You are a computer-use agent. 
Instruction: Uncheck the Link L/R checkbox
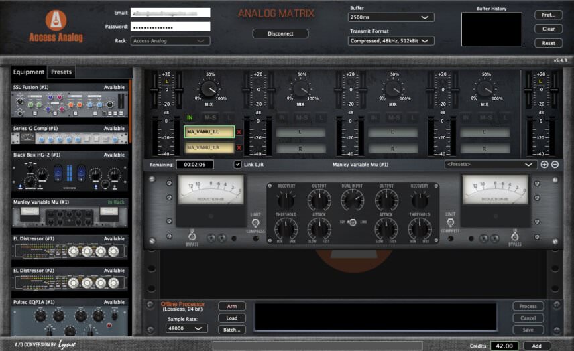pos(238,165)
